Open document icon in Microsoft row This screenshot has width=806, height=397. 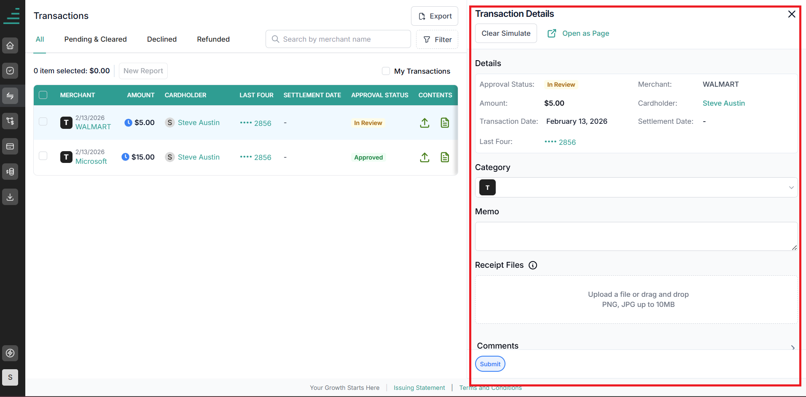(x=445, y=157)
